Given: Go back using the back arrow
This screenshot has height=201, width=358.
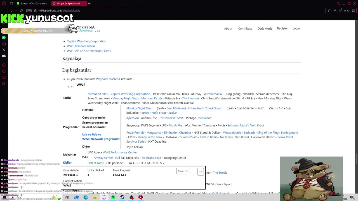Looking at the screenshot, I should pos(11,11).
